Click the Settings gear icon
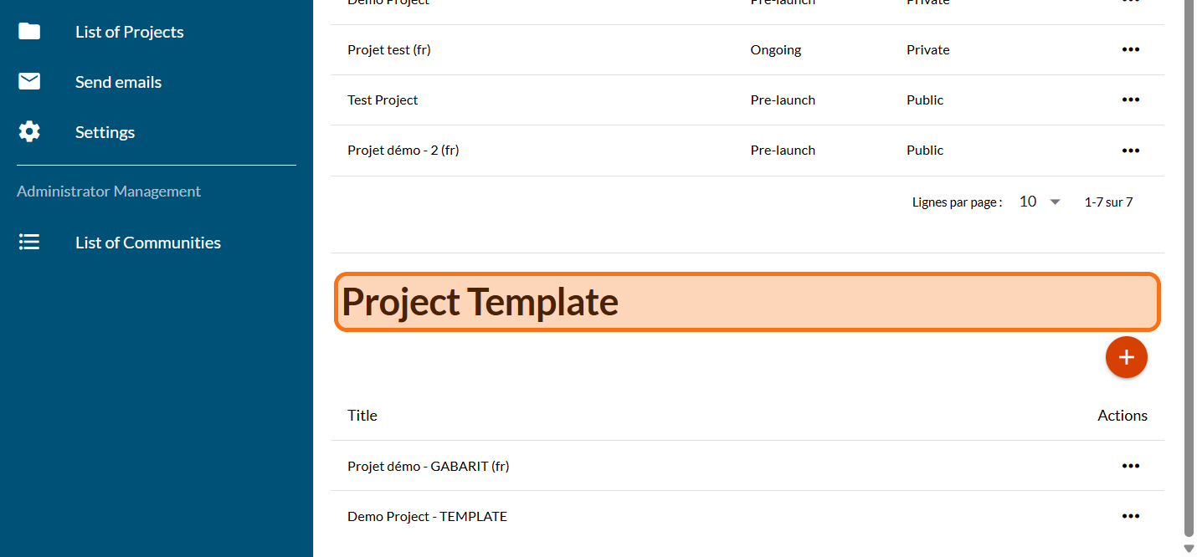The image size is (1197, 557). pyautogui.click(x=29, y=132)
